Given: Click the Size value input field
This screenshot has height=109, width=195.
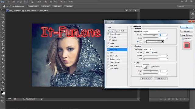Looking at the screenshot, I should tap(162, 59).
